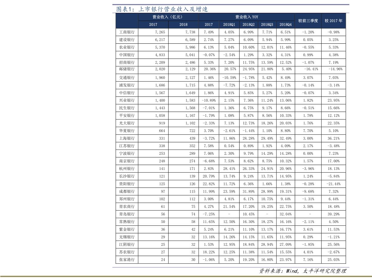The width and height of the screenshot is (372, 280).
Task: Click the 苏农银行 row label
Action: click(127, 252)
